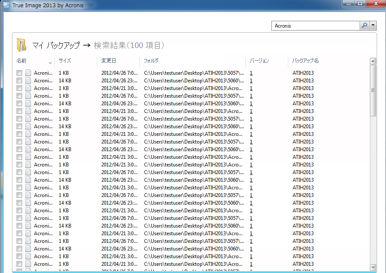
Task: Click the magnifier search button
Action: [364, 25]
